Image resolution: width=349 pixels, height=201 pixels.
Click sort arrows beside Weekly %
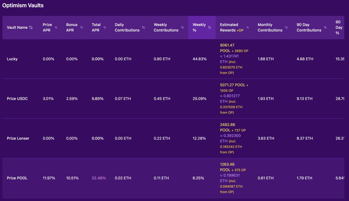(x=209, y=28)
